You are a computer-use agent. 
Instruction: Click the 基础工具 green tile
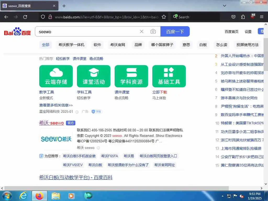coord(169,76)
